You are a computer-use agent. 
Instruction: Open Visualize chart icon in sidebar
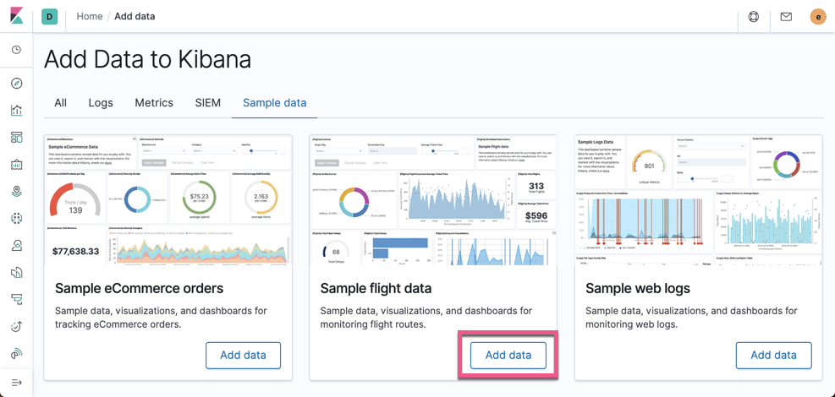(x=17, y=111)
